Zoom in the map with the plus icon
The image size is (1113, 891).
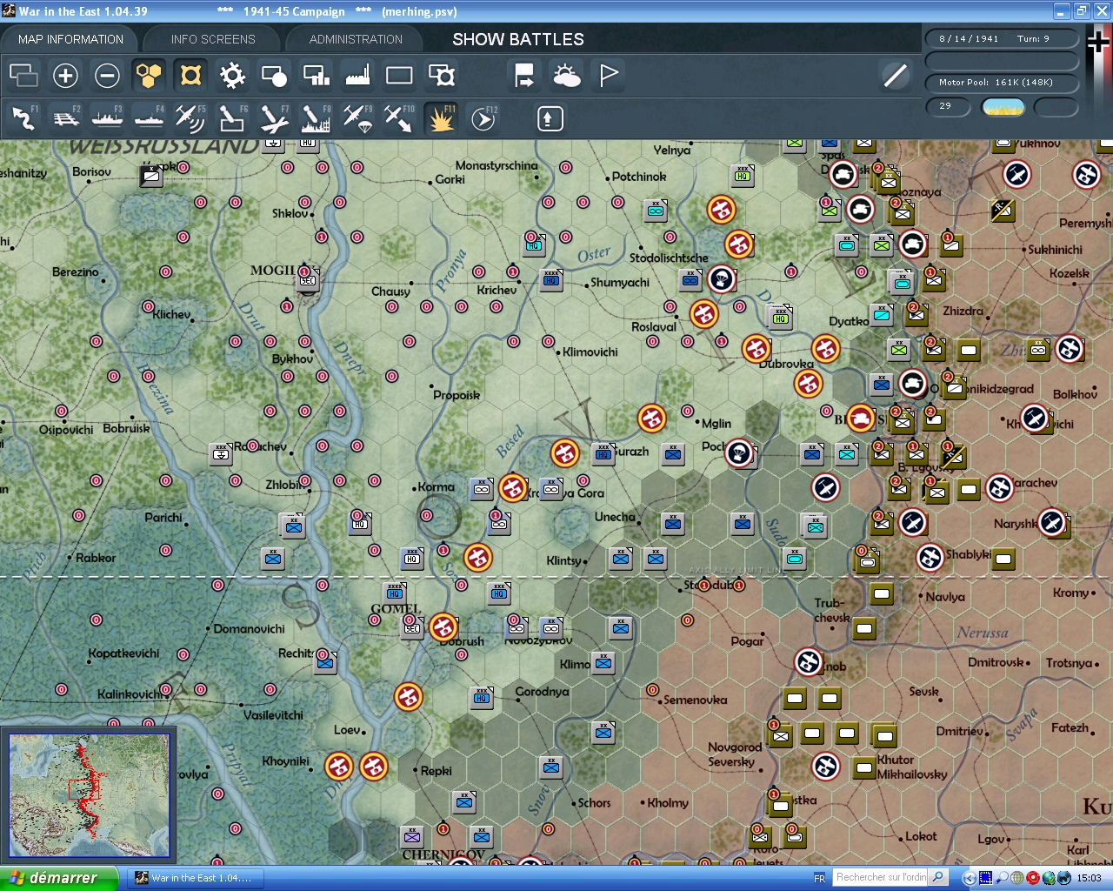click(x=65, y=76)
